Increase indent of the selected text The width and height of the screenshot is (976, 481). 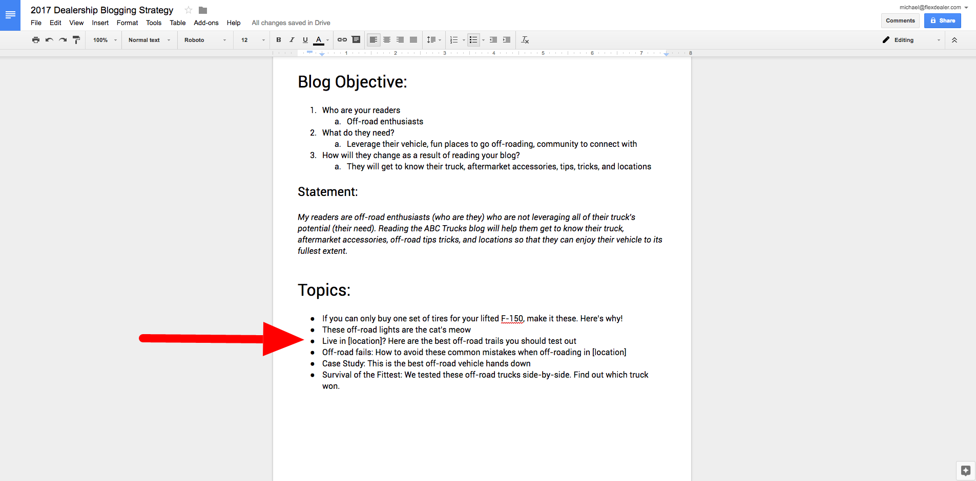coord(507,40)
